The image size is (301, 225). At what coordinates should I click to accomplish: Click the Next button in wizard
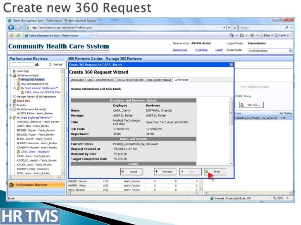[191, 171]
